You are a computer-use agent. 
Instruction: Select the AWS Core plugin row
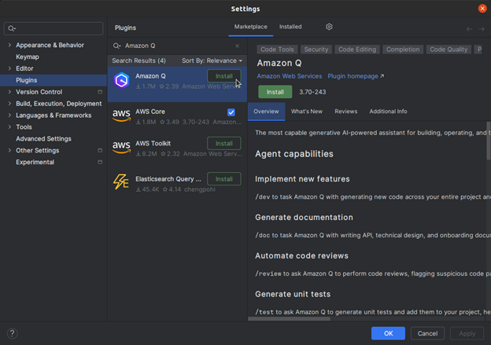tap(177, 116)
